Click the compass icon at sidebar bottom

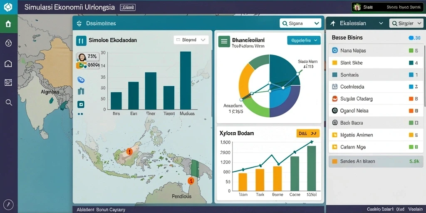click(x=9, y=205)
